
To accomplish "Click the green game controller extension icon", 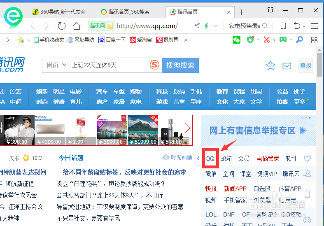I will pos(283,40).
